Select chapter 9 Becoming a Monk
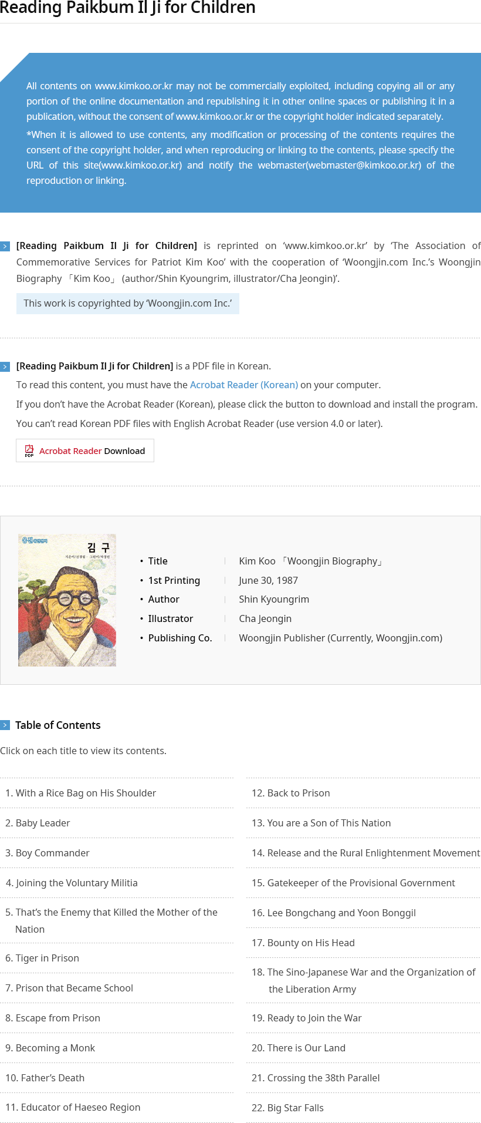The width and height of the screenshot is (481, 1123). pyautogui.click(x=50, y=1048)
